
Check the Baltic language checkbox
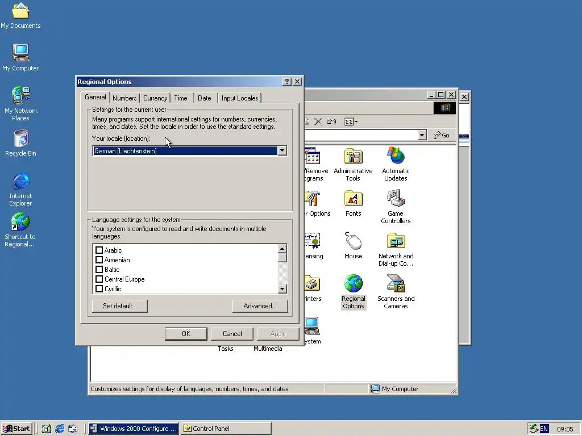click(99, 269)
